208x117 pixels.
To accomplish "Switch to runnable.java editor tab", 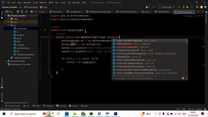I will pos(75,12).
